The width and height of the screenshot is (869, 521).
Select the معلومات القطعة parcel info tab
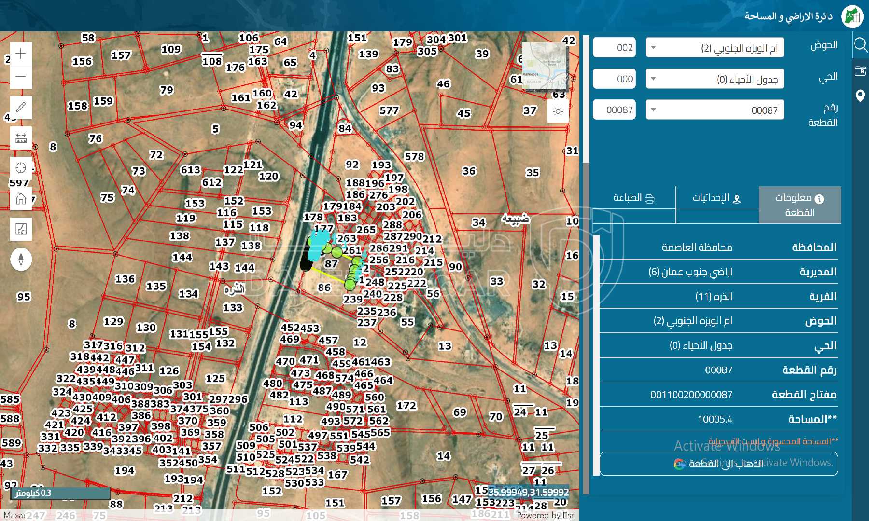[799, 205]
